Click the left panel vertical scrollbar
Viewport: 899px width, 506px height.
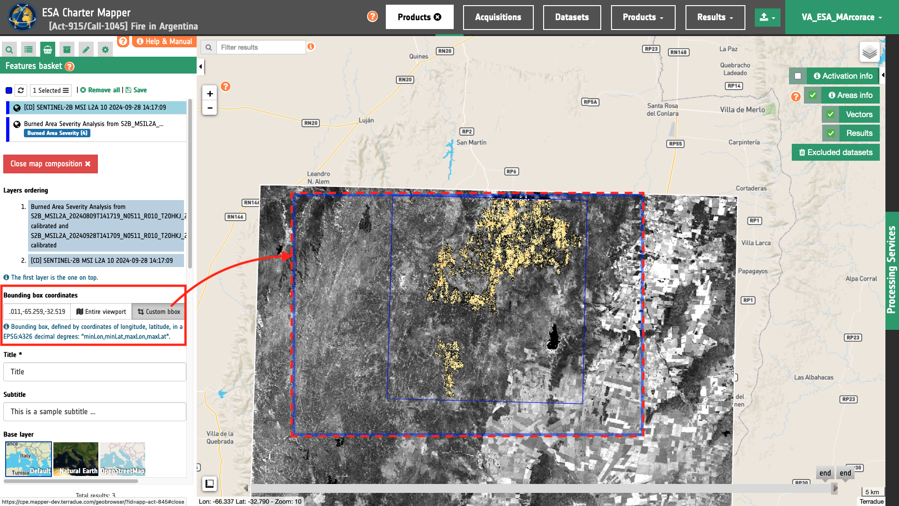tap(190, 183)
